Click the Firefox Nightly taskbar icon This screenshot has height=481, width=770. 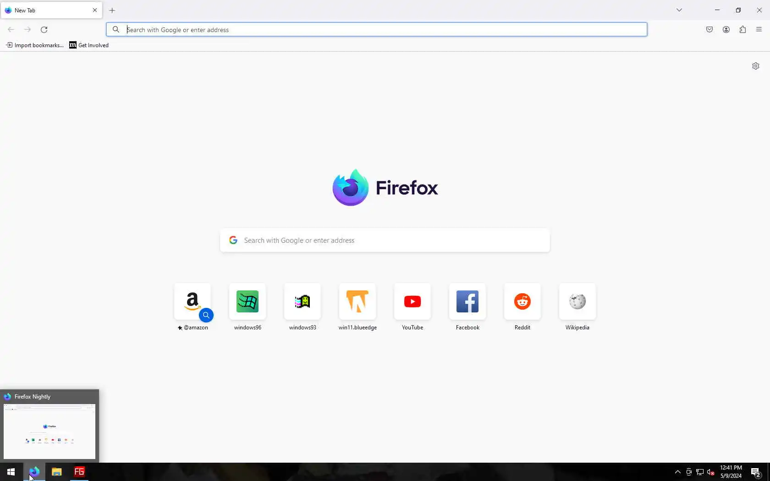pos(34,471)
